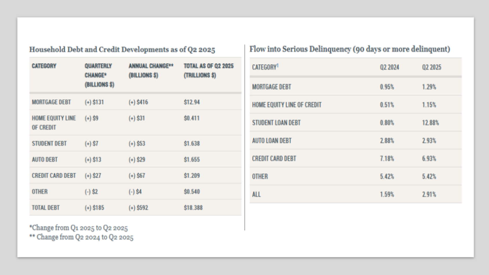Click the Total Debt value $18.388

[x=193, y=208]
